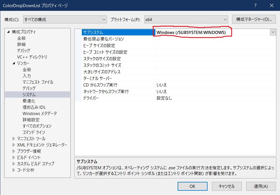Click the 構成マネージャー(O)... button
The width and height of the screenshot is (280, 195).
[254, 19]
